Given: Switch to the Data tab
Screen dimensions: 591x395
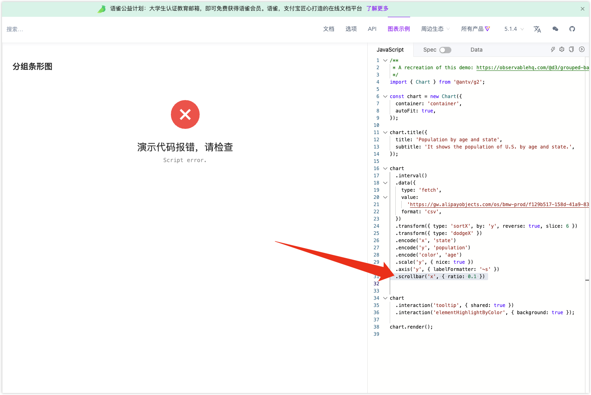Looking at the screenshot, I should [x=476, y=50].
